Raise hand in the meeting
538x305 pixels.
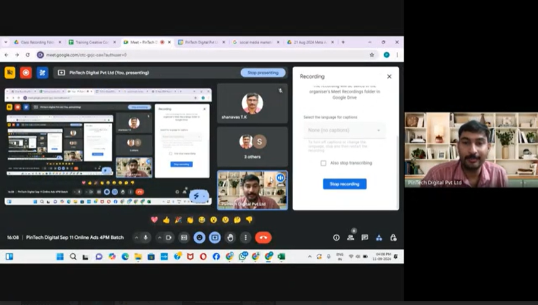click(230, 238)
